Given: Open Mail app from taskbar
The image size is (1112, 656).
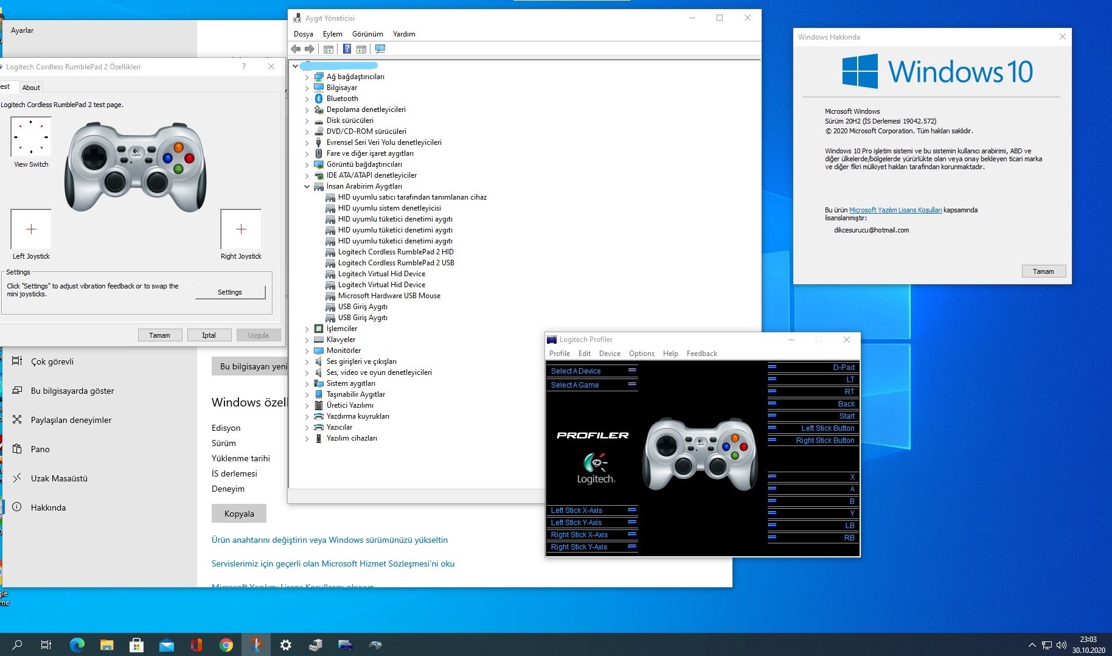Looking at the screenshot, I should point(166,645).
